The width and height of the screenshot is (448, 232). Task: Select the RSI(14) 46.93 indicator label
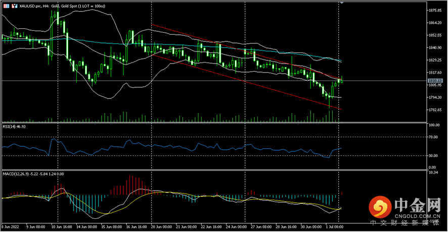pyautogui.click(x=14, y=127)
